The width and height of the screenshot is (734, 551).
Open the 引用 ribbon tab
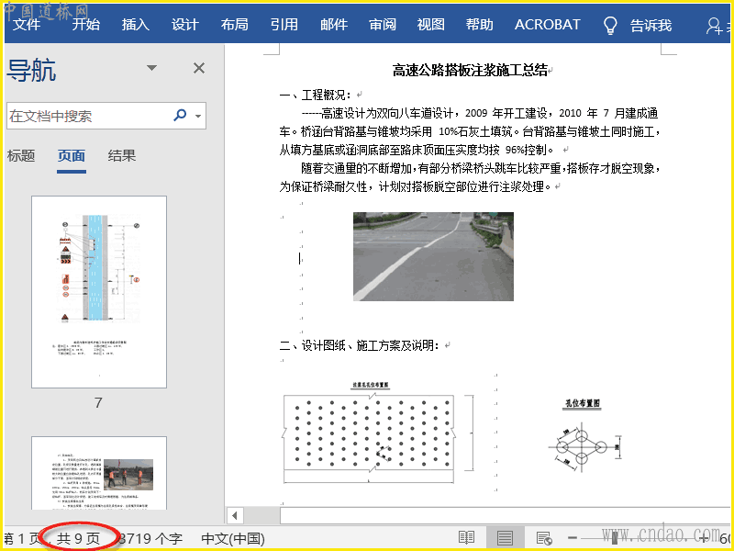(x=284, y=25)
